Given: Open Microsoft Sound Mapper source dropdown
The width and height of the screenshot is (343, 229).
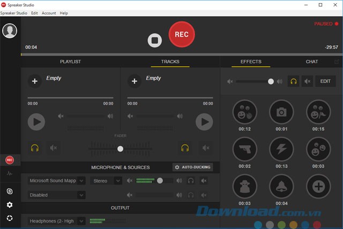Looking at the screenshot, I should point(57,181).
